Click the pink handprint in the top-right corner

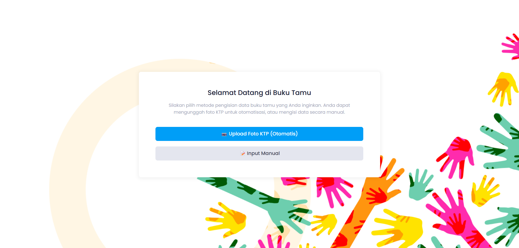511,47
